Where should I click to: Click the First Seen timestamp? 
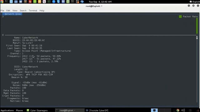[x=32, y=46]
